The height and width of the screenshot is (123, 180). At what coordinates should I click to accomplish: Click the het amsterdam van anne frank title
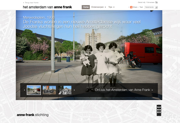(x=47, y=7)
